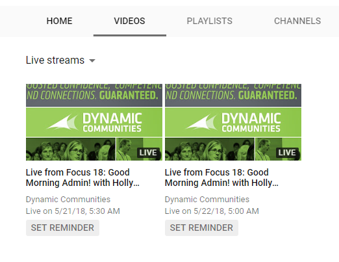Click Dynamic Communities logo in second thumbnail
The width and height of the screenshot is (339, 262).
[233, 122]
